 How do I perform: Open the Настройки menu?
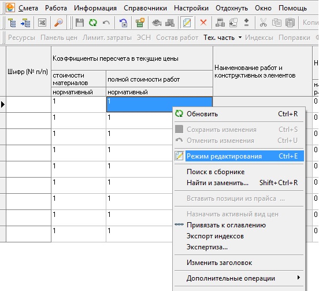click(x=191, y=8)
